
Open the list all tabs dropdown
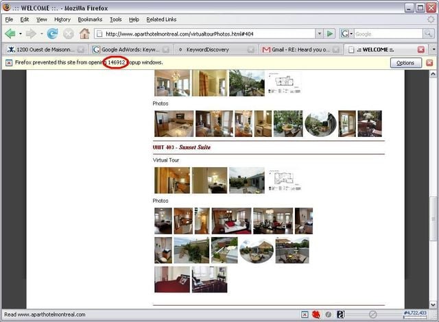pos(433,49)
